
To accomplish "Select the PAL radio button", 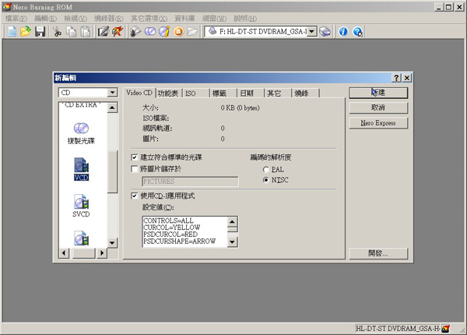I will (265, 170).
